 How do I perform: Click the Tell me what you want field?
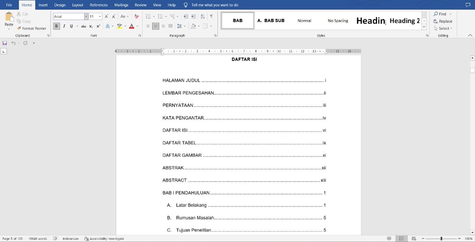[x=215, y=5]
